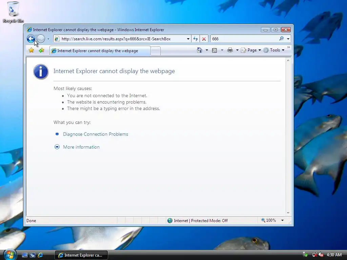Select the 'Internet Explorer cannot display' tab
Viewport: 347px width, 260px height.
click(x=100, y=51)
